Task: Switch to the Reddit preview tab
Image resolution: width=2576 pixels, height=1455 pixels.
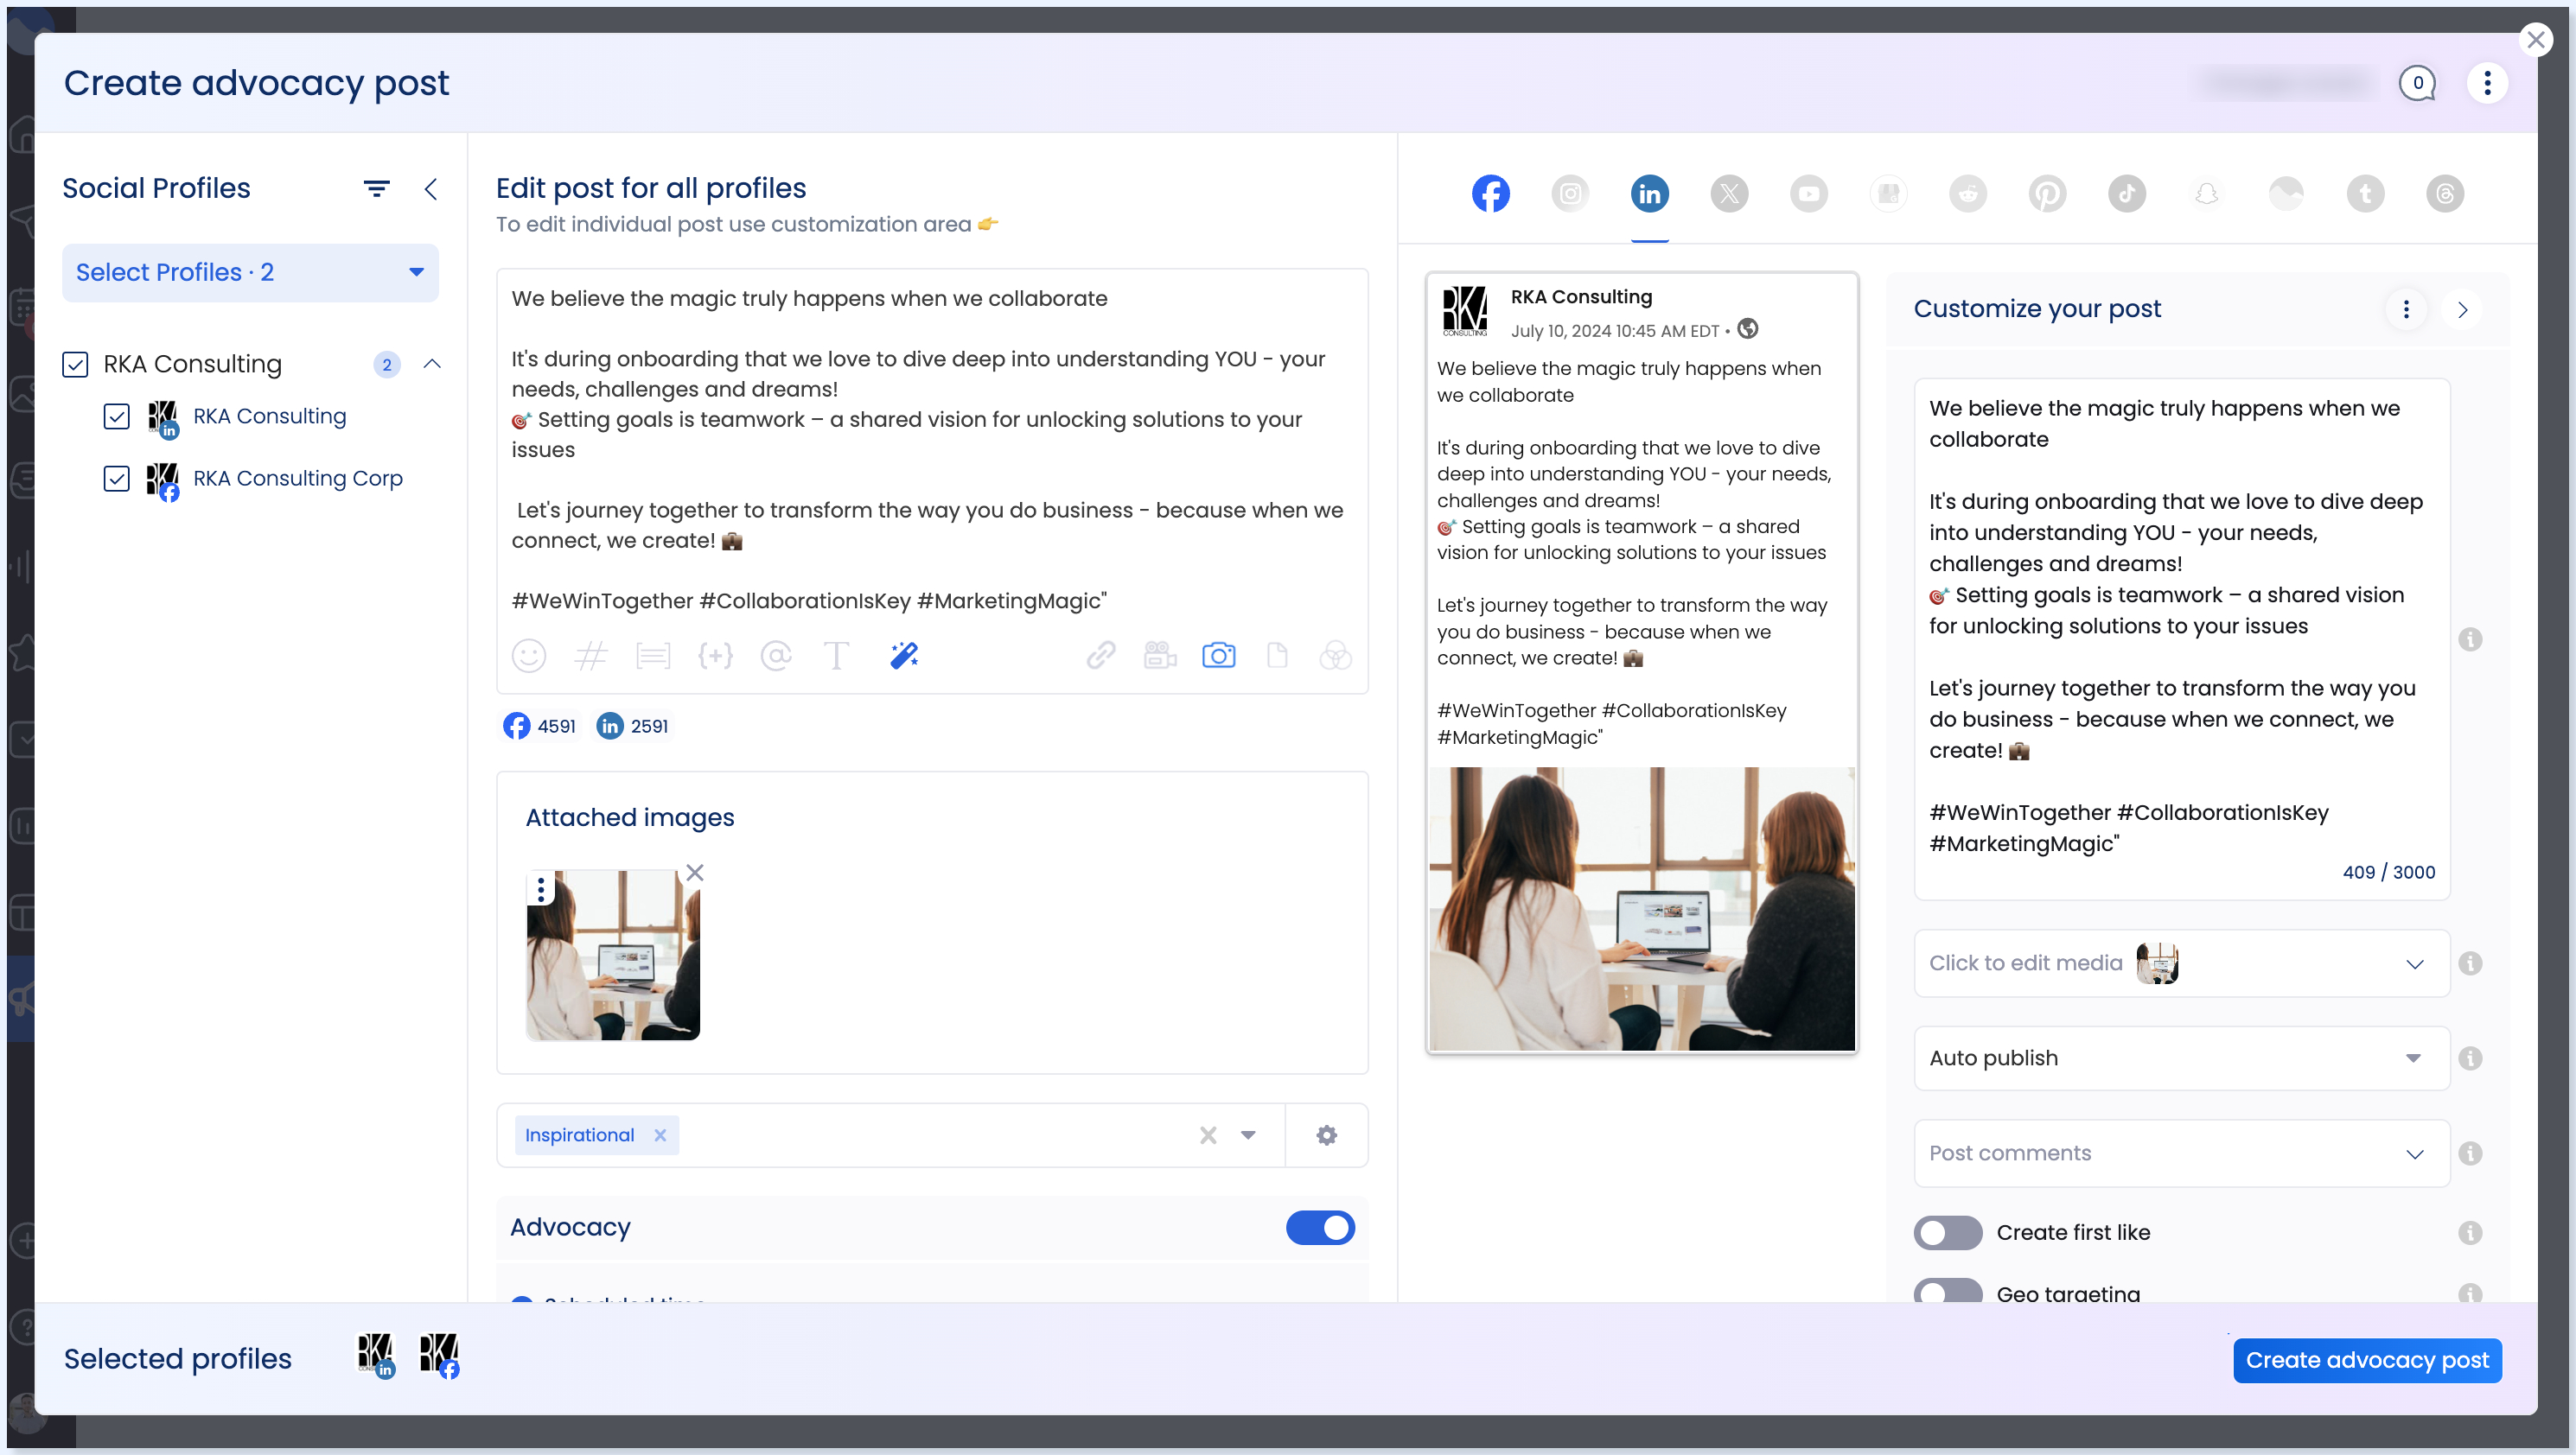Action: (x=1968, y=194)
